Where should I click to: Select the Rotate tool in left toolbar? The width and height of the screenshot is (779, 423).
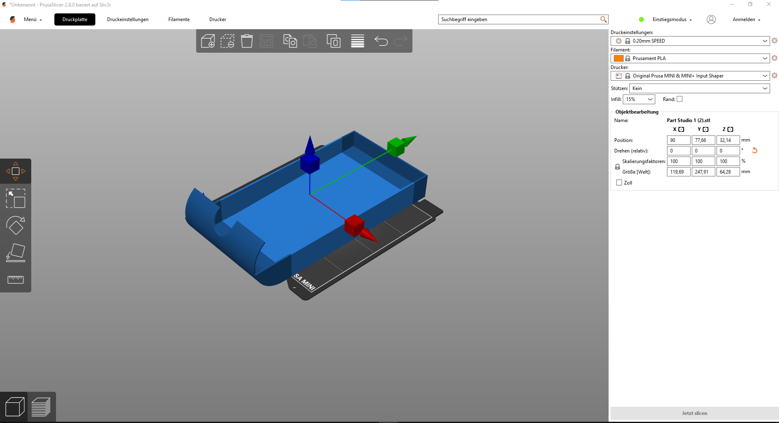click(15, 225)
